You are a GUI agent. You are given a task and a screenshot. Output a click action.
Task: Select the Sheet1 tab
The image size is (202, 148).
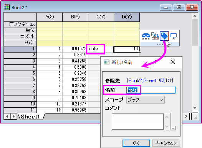point(30,117)
